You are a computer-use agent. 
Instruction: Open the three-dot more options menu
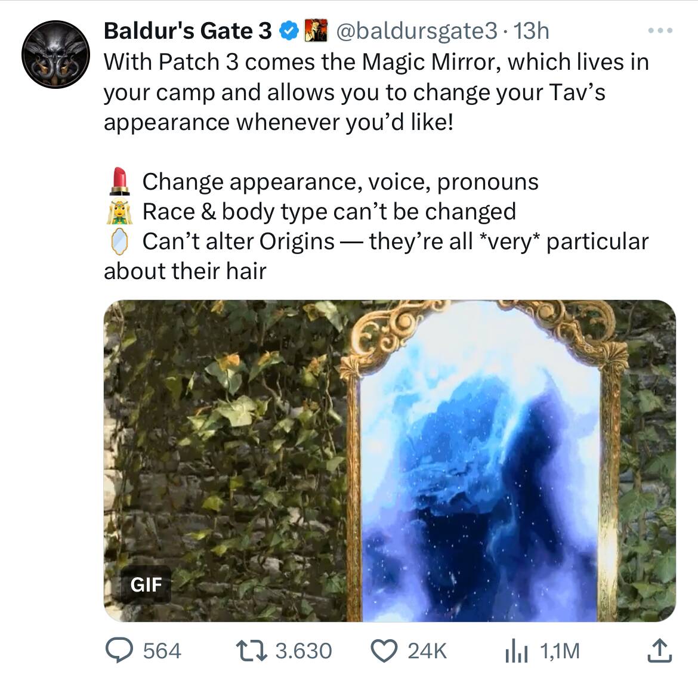(660, 30)
